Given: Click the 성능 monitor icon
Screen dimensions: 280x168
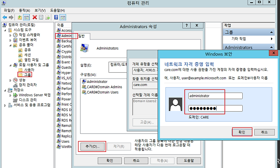Looking at the screenshot, I should 15,80.
